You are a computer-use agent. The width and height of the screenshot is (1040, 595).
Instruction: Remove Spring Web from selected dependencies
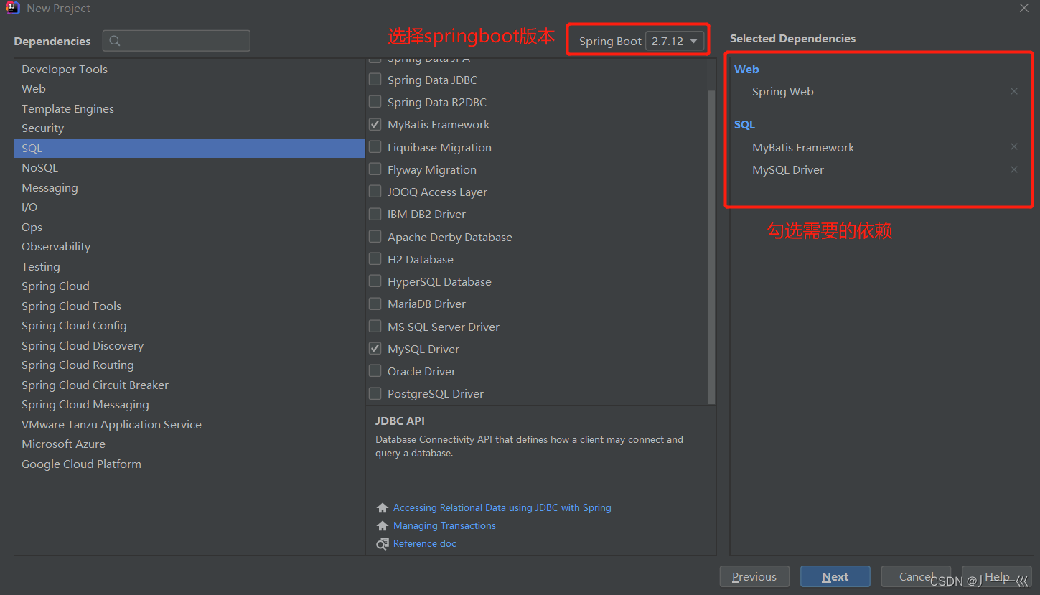(1014, 91)
